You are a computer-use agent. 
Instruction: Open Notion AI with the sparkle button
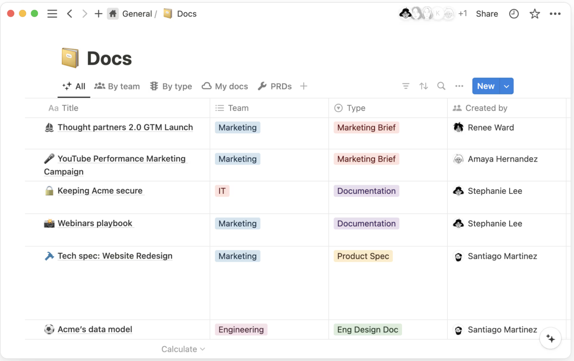(550, 338)
